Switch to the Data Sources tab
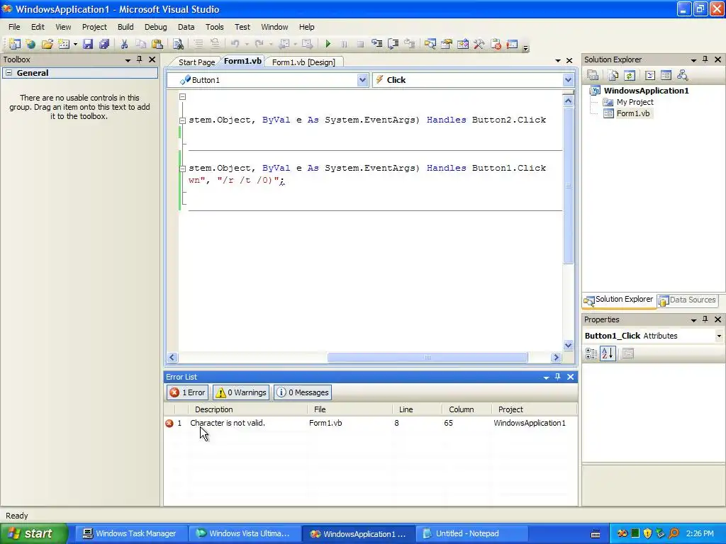726x544 pixels. (x=688, y=300)
